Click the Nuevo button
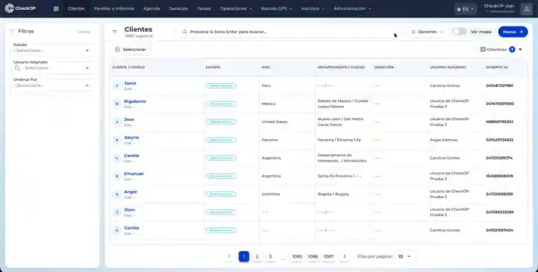The height and width of the screenshot is (272, 538). [x=513, y=32]
